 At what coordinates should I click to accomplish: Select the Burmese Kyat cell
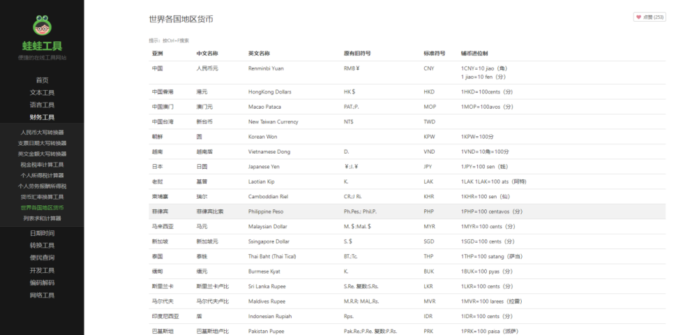tap(264, 271)
